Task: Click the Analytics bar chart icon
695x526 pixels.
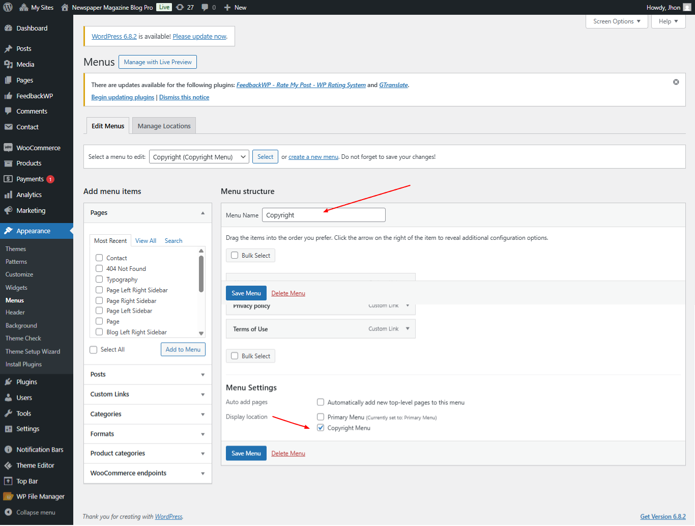Action: tap(8, 195)
